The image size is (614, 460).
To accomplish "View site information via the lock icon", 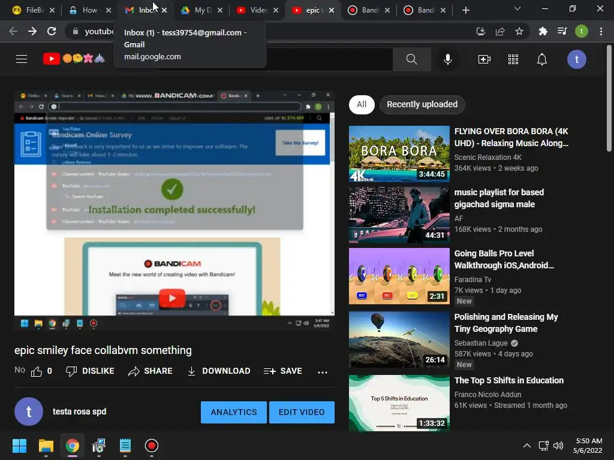I will 76,31.
